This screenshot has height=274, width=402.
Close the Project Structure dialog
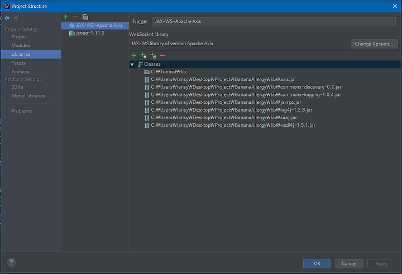click(395, 6)
